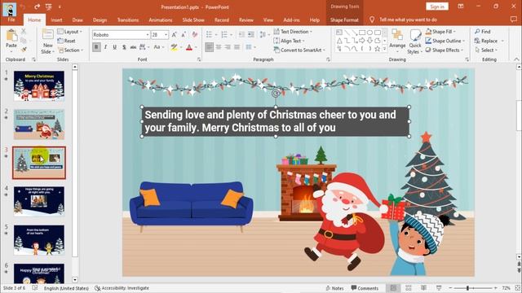This screenshot has height=293, width=522.
Task: Open the font size 28 dropdown
Action: 166,34
